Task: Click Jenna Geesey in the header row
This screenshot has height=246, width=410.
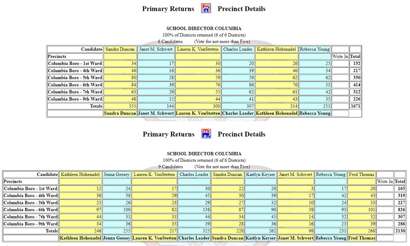Action: (117, 174)
